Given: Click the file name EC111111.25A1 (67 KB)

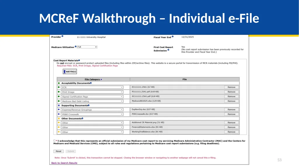Looking at the screenshot, I should click(x=143, y=87).
